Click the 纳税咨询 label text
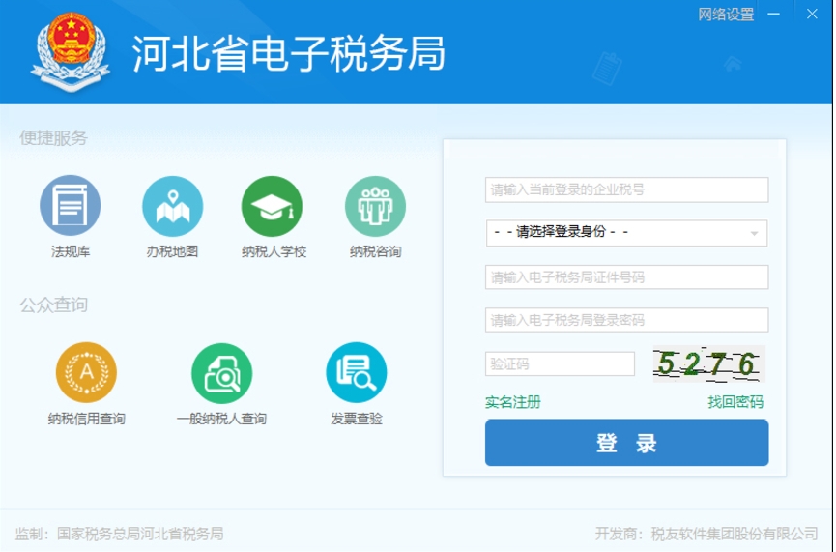The height and width of the screenshot is (552, 836). pos(375,251)
